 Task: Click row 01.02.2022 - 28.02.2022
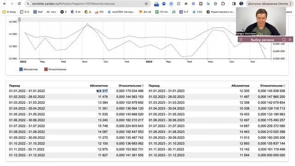point(76,97)
